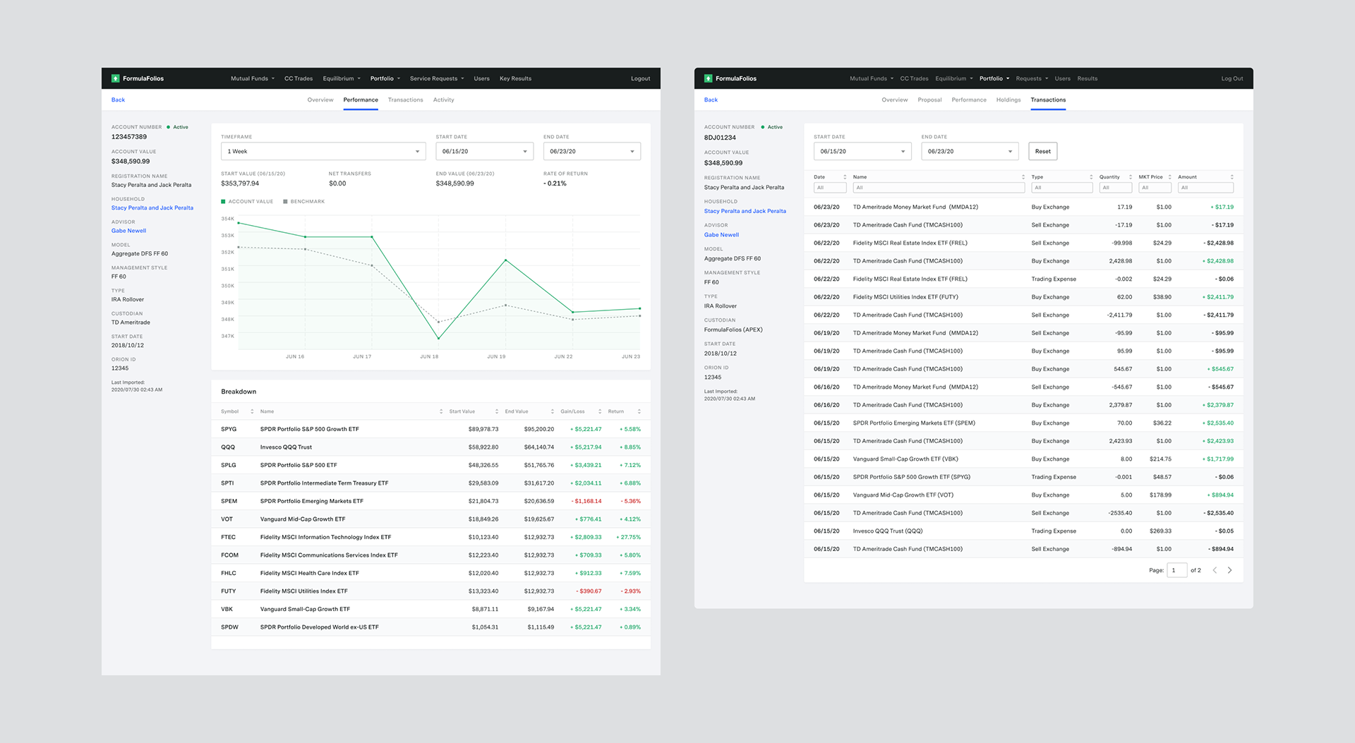Screen dimensions: 1355x743
Task: Open Start Date dropdown in Transactions window
Action: [x=862, y=152]
